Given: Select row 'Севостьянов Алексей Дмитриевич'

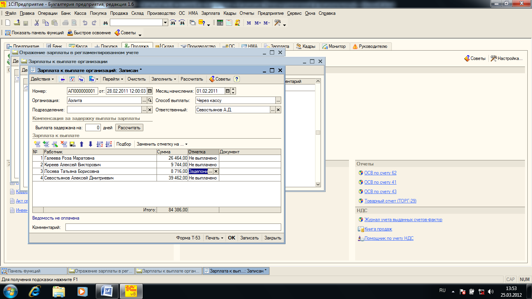Looking at the screenshot, I should point(157,178).
